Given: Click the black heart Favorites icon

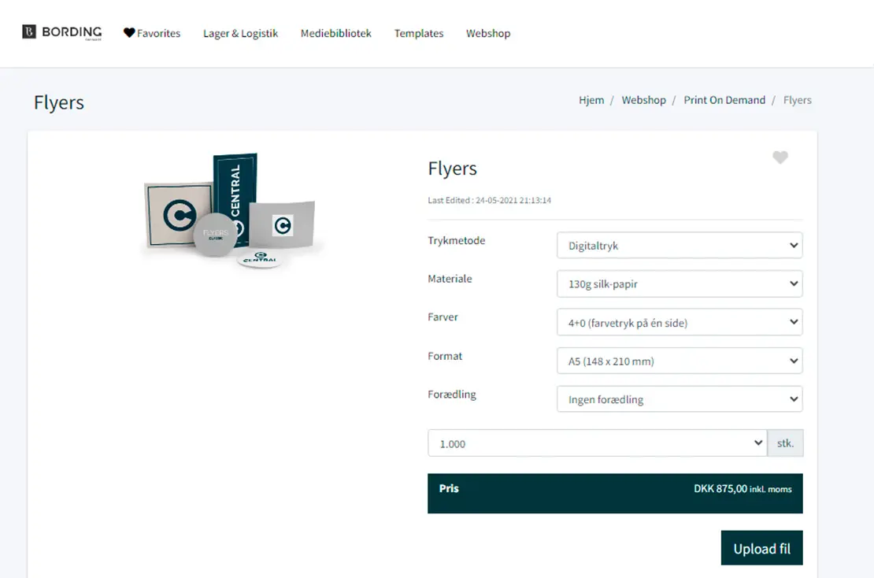Looking at the screenshot, I should pyautogui.click(x=129, y=33).
